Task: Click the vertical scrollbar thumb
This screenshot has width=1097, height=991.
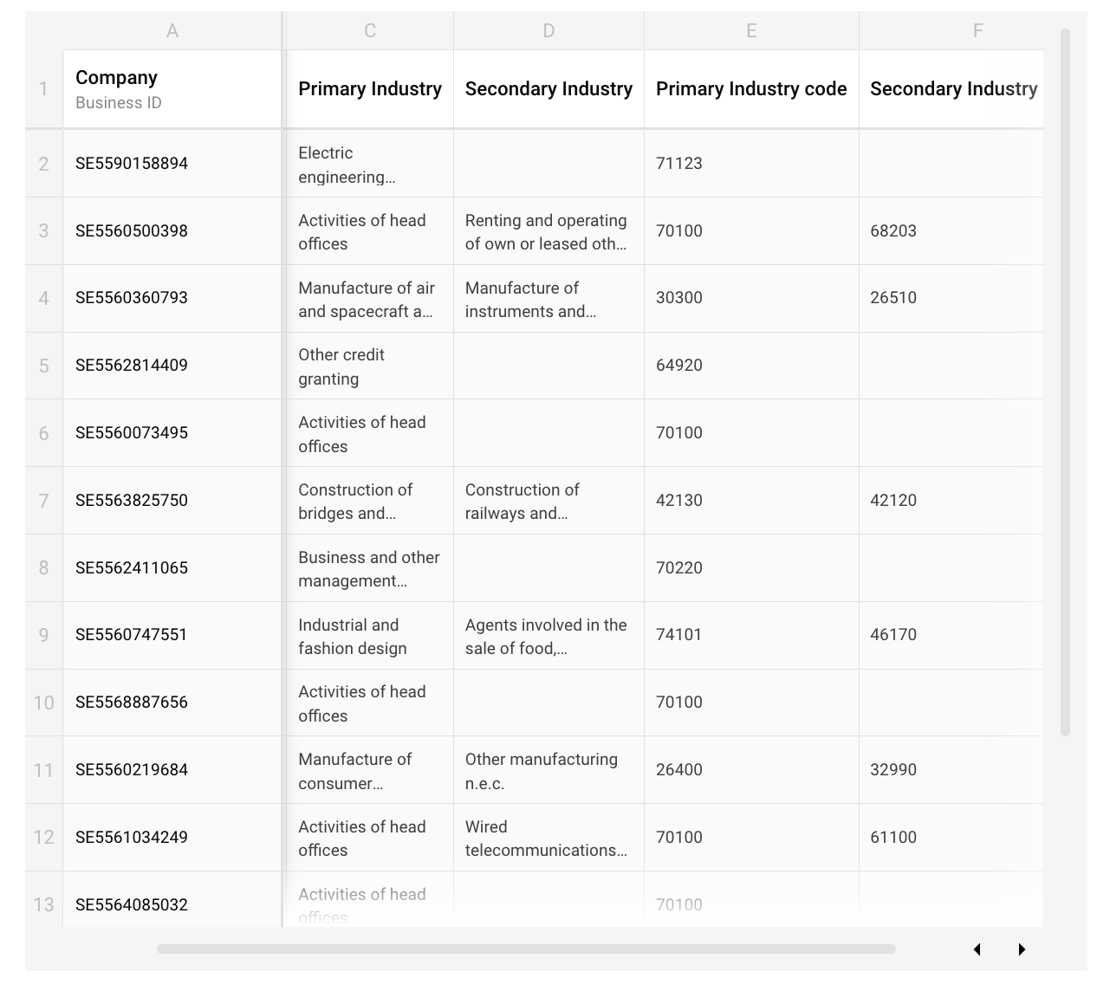Action: tap(1065, 381)
